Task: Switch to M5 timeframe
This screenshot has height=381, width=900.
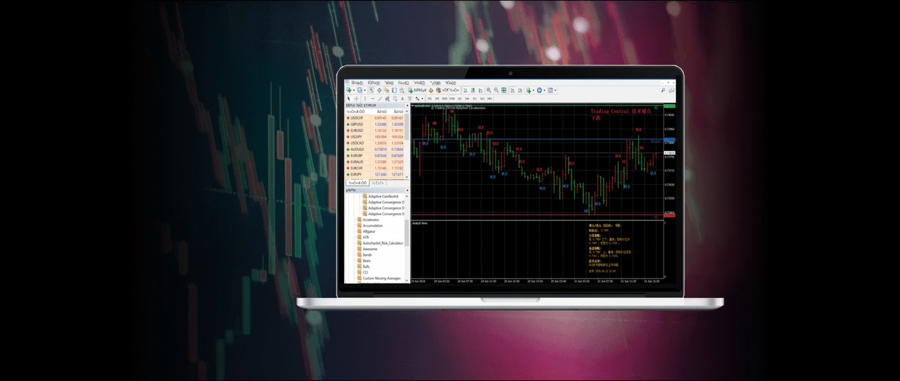Action: 437,99
